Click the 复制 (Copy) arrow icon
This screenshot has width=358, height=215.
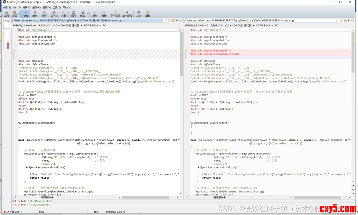[95, 14]
